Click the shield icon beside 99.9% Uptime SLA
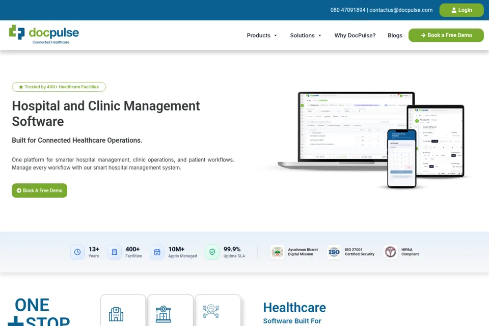 [x=212, y=252]
